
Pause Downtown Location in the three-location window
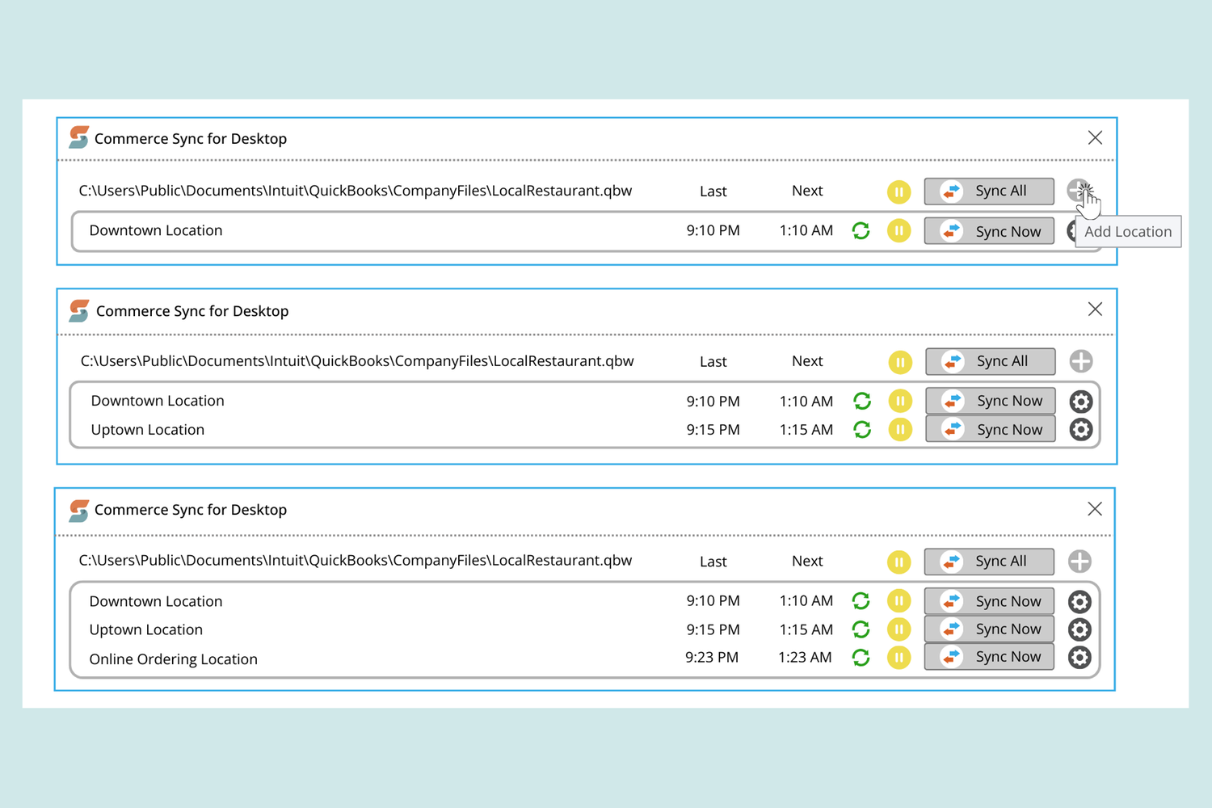[x=898, y=601]
